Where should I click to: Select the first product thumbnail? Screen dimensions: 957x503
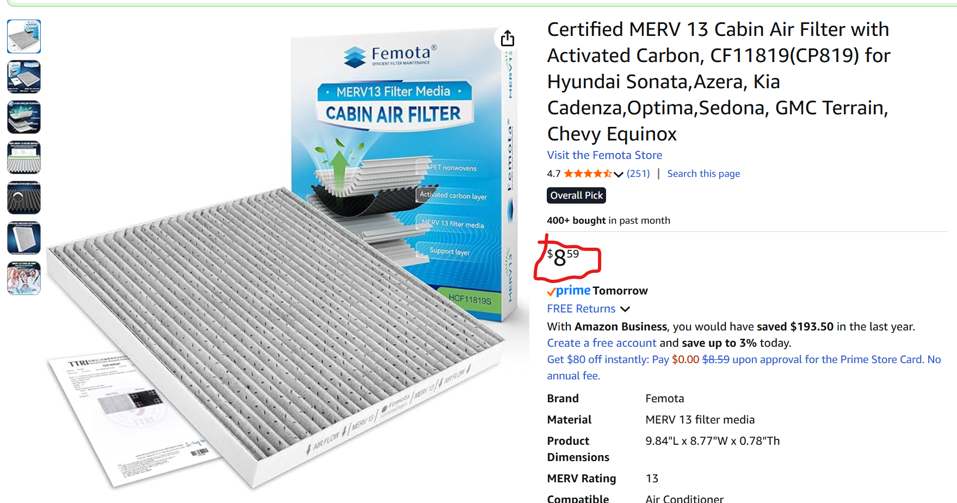pyautogui.click(x=24, y=36)
